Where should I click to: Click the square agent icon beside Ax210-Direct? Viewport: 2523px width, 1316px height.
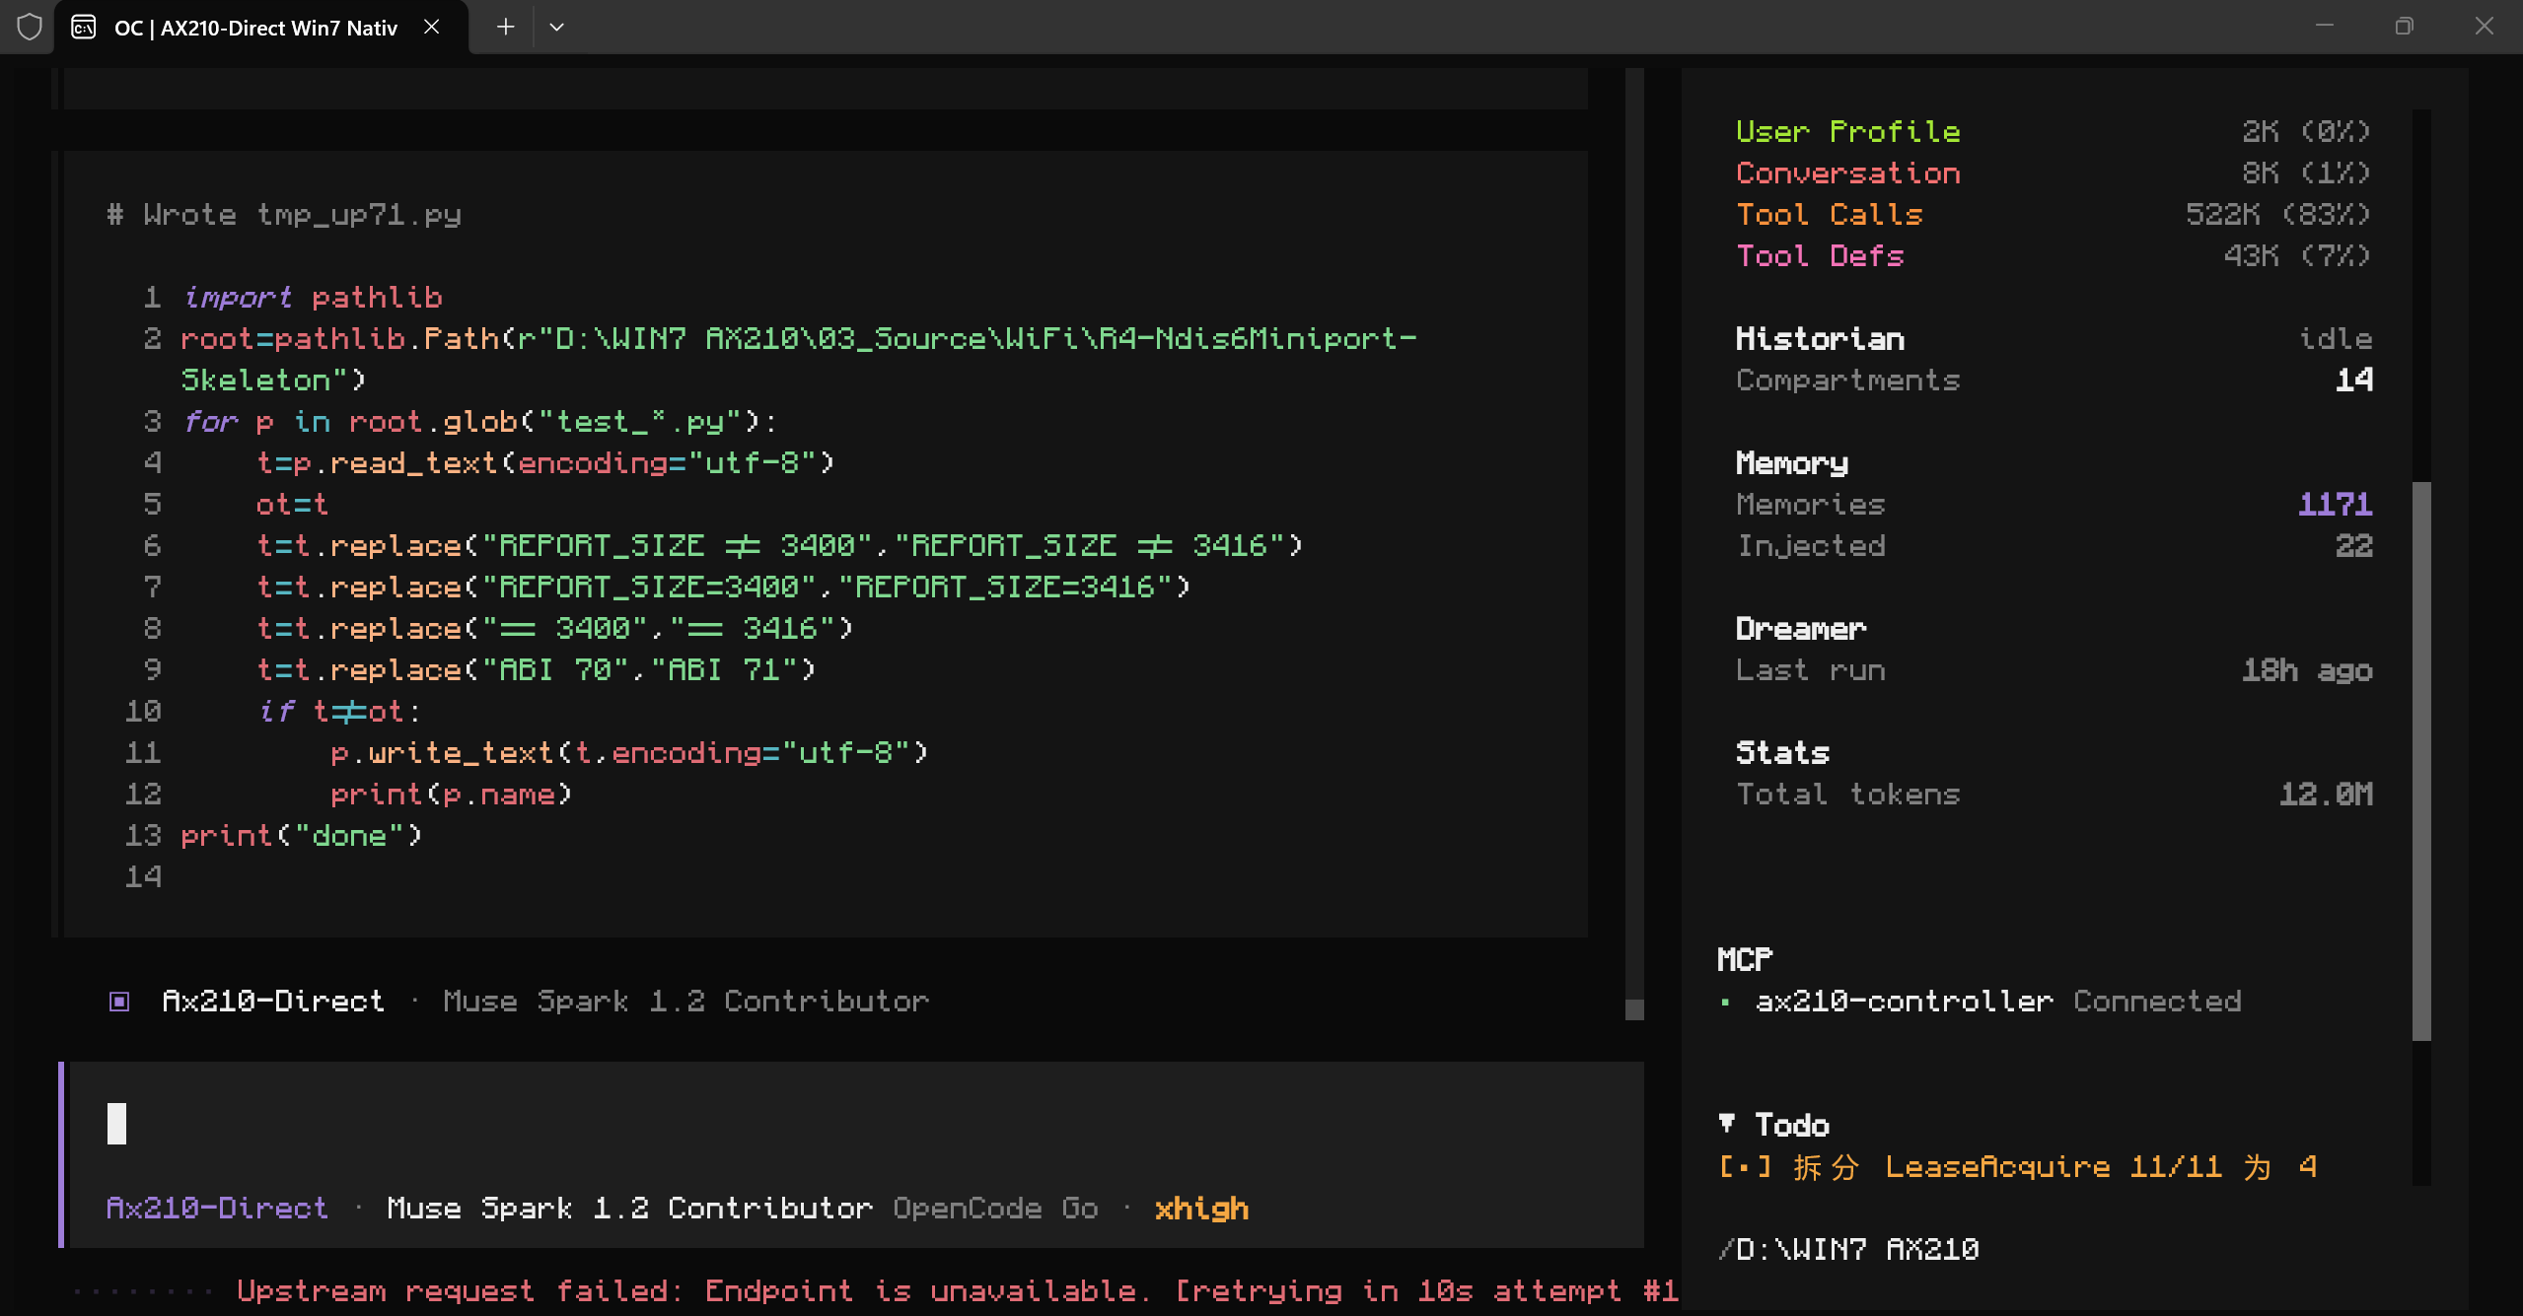click(x=119, y=1002)
